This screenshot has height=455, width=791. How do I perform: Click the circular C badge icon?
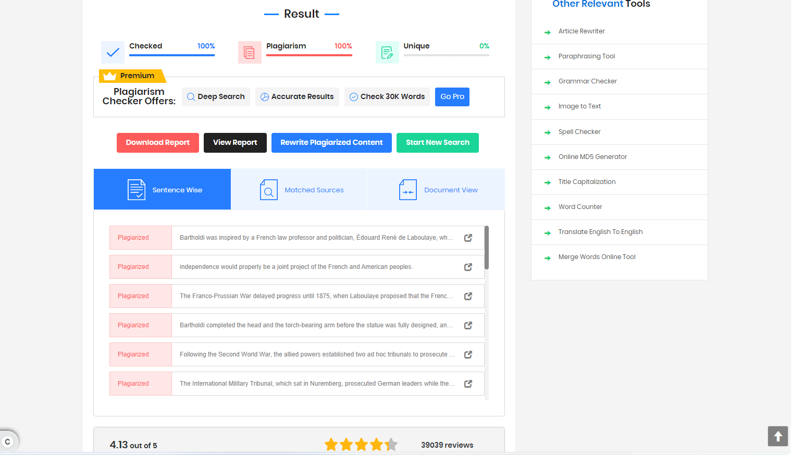7,441
